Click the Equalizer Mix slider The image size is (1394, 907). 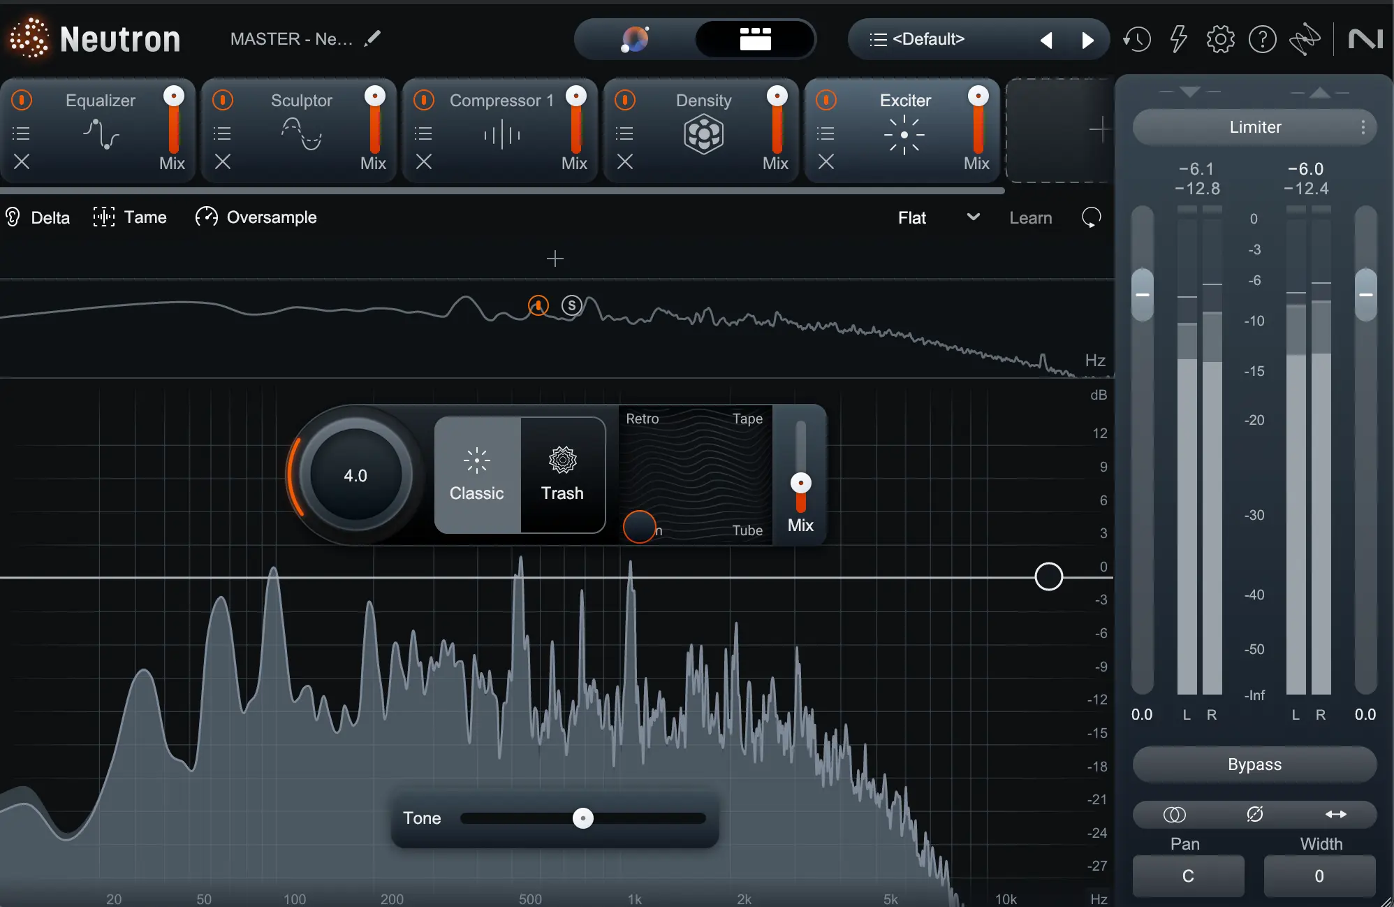tap(173, 119)
